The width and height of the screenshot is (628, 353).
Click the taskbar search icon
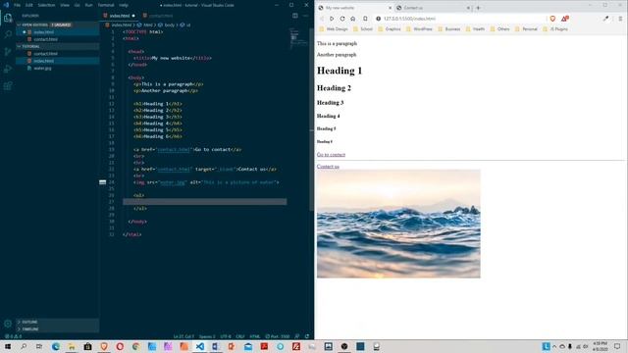pyautogui.click(x=24, y=346)
